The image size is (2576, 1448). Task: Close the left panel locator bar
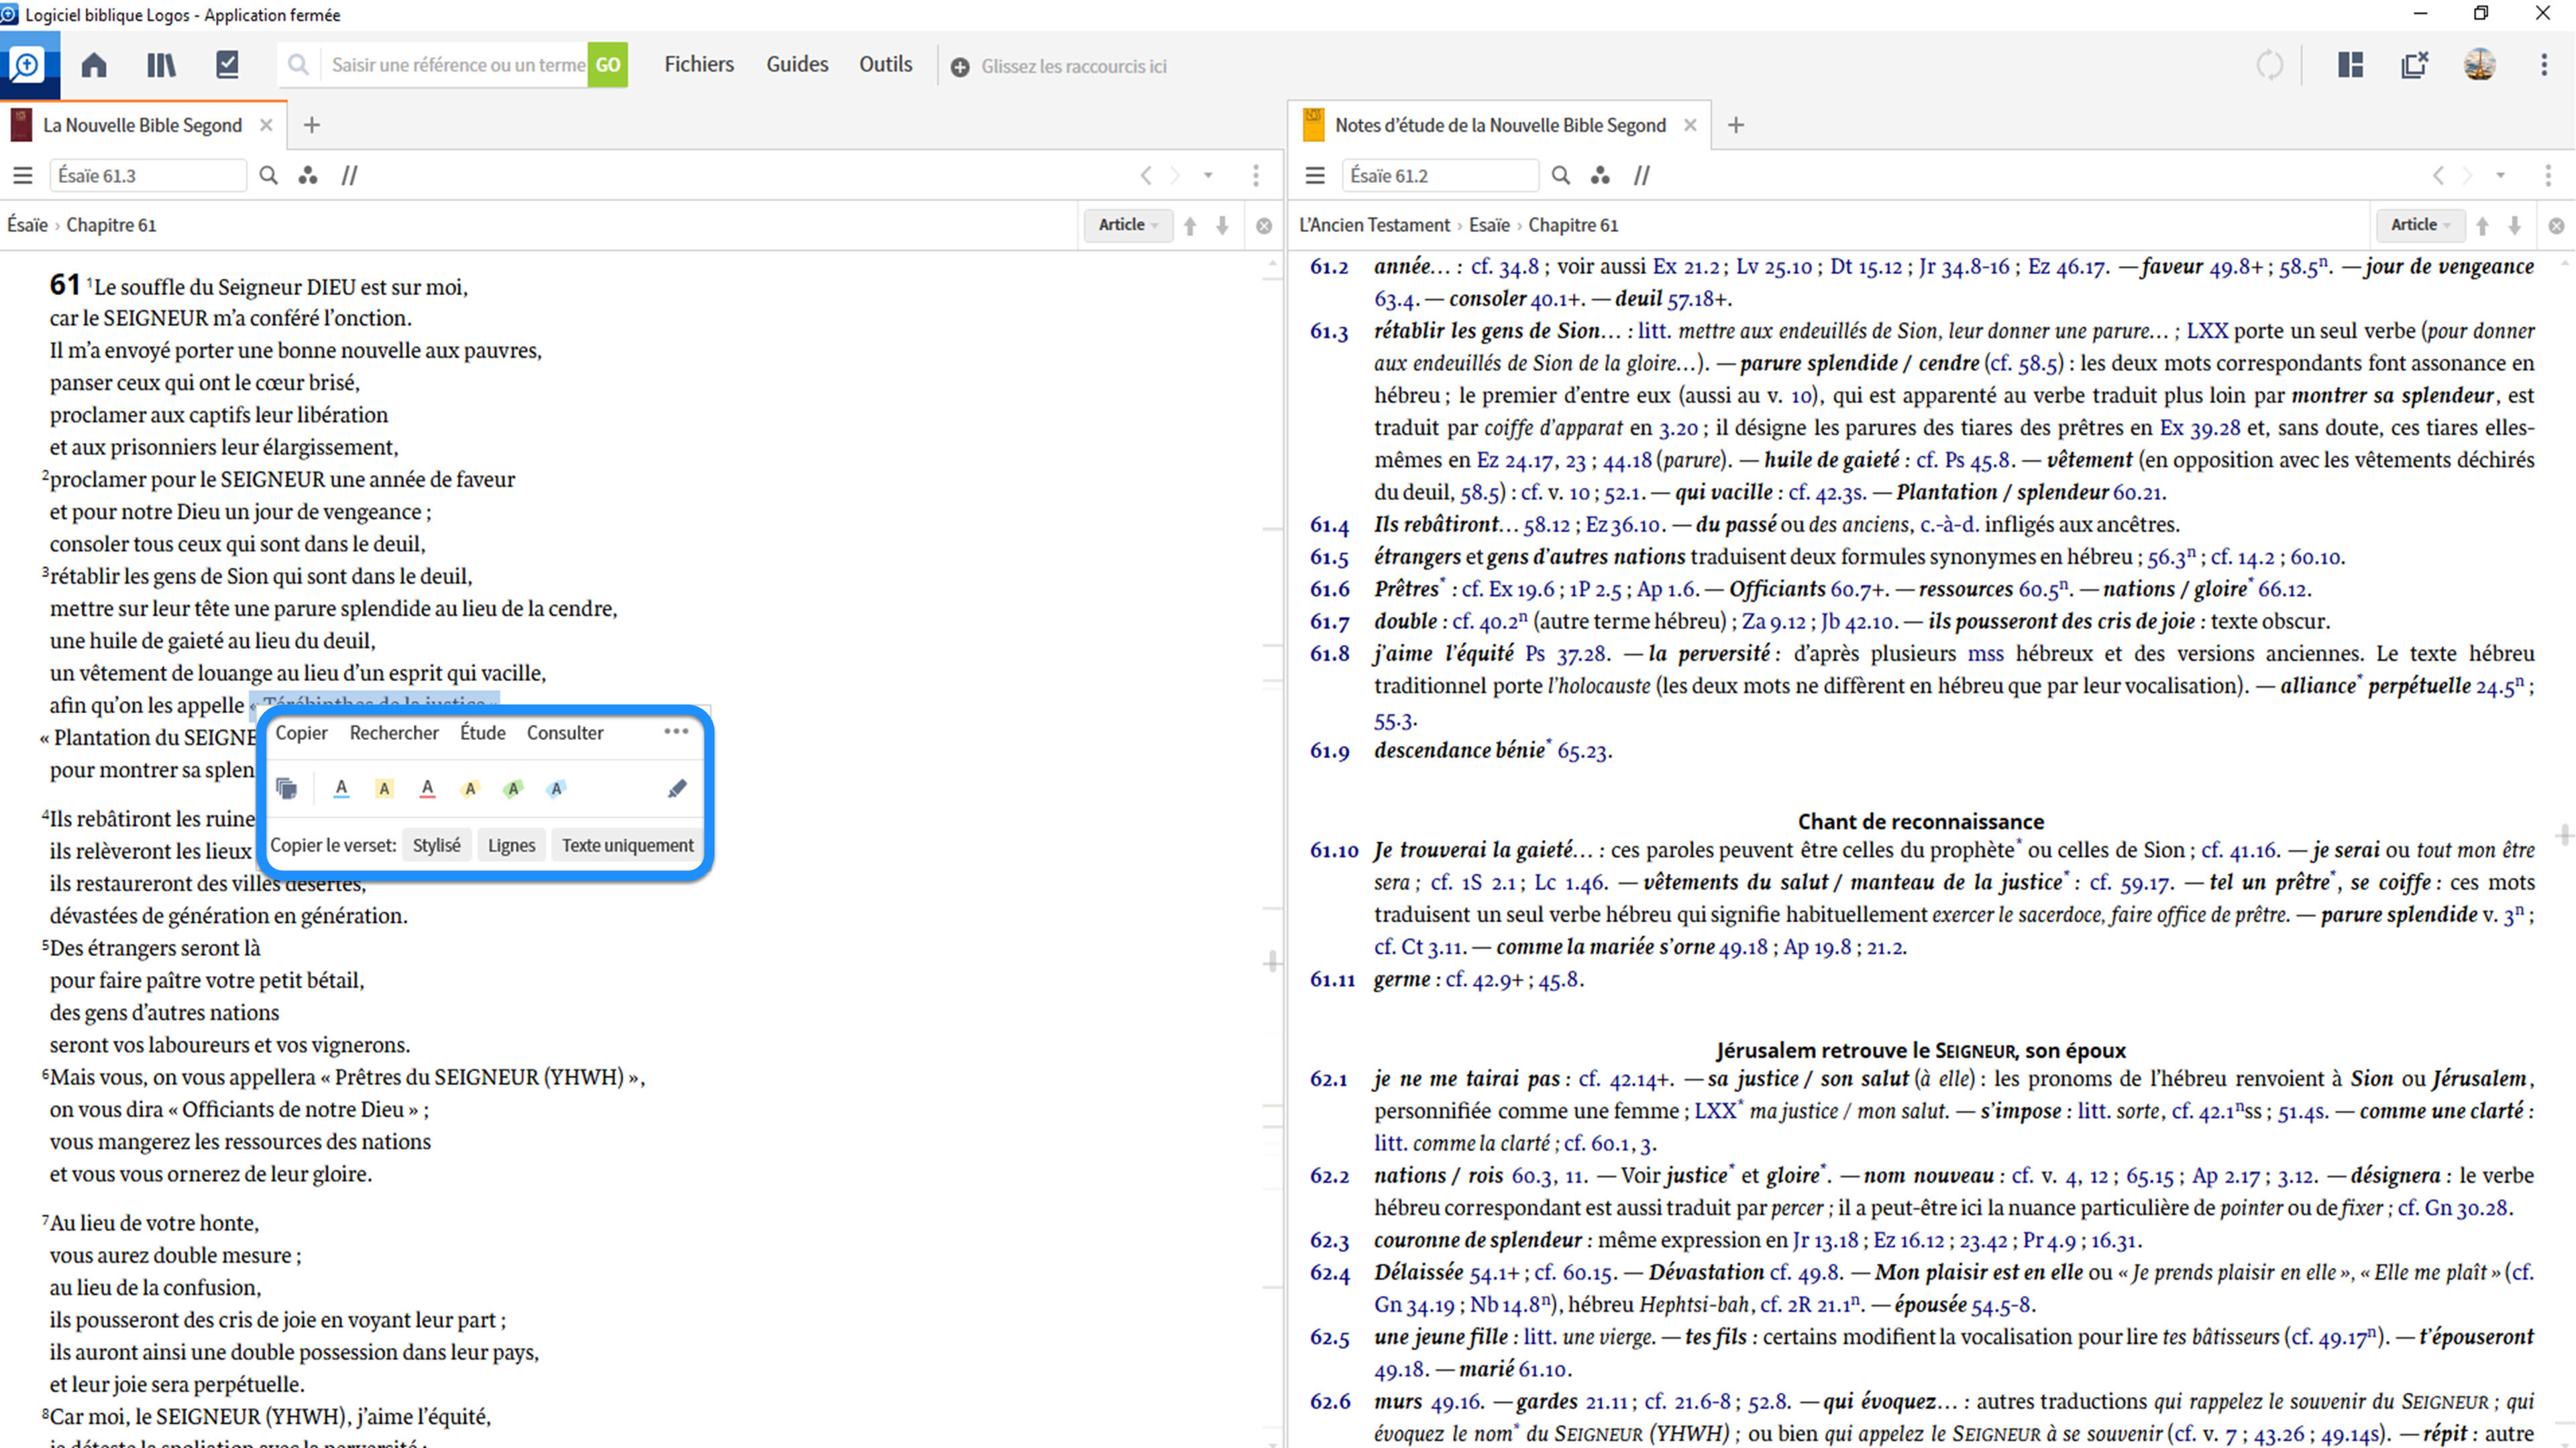[x=1264, y=226]
